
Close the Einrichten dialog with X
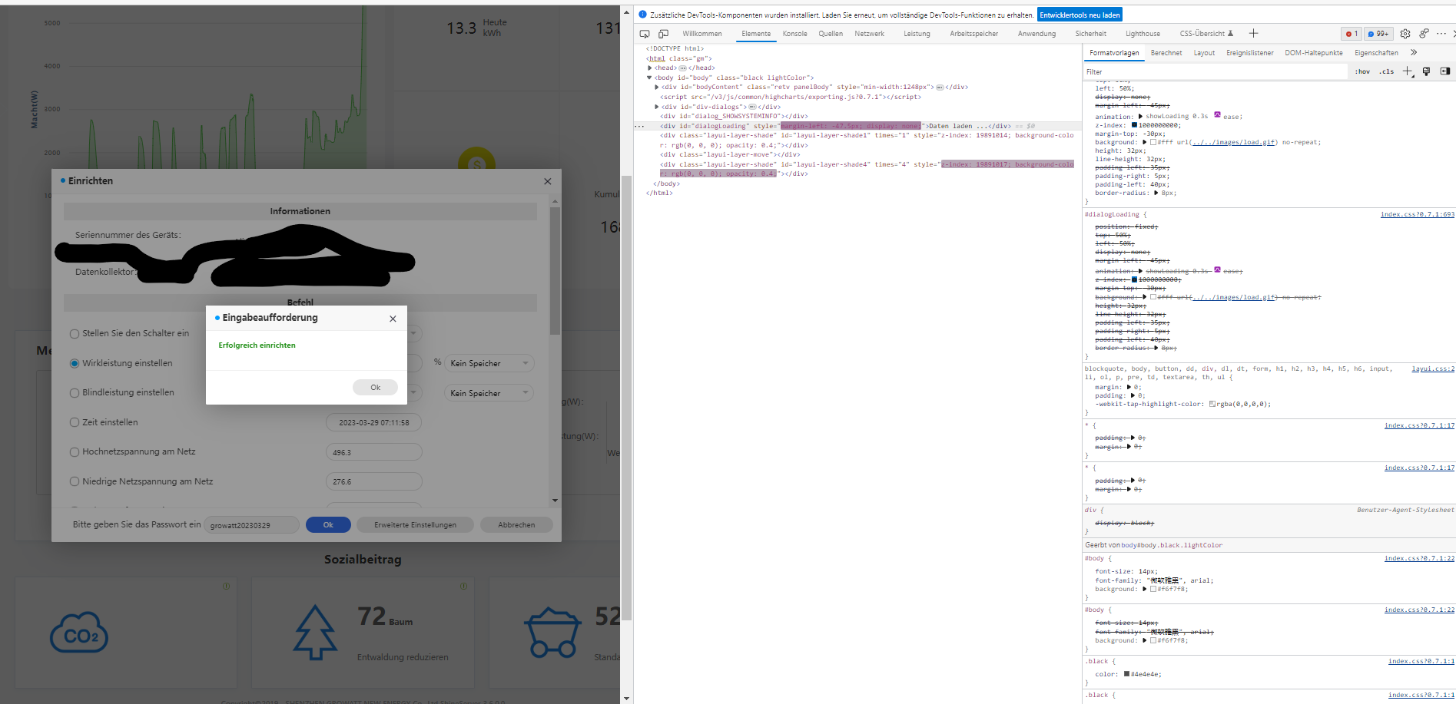pyautogui.click(x=548, y=181)
